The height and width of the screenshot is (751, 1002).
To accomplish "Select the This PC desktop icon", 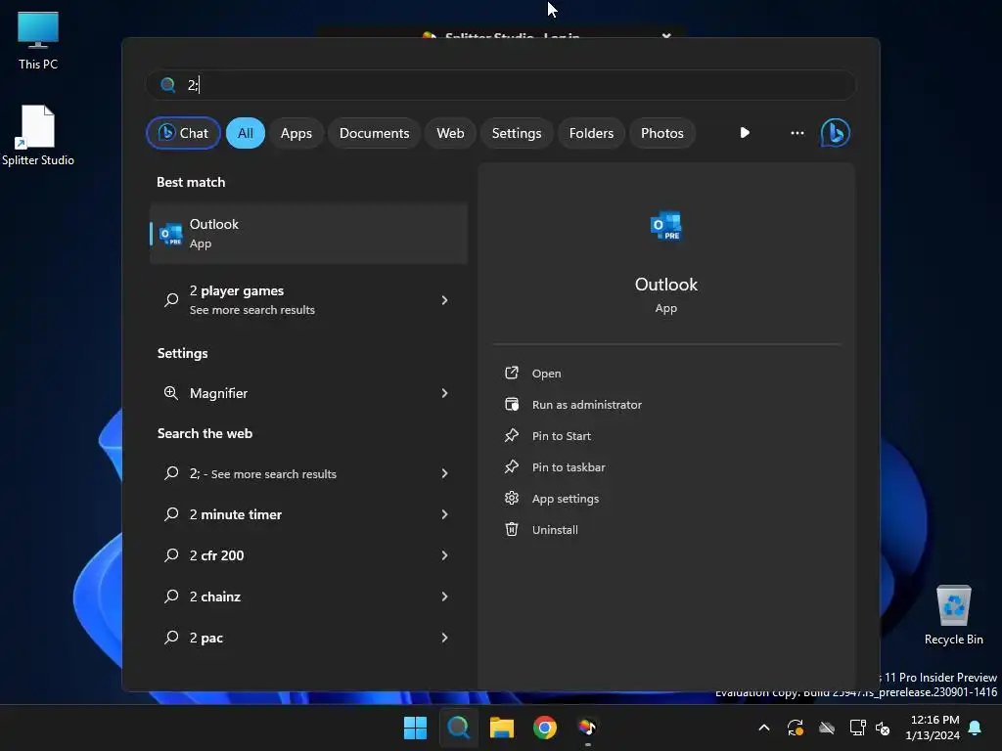I will pyautogui.click(x=38, y=40).
